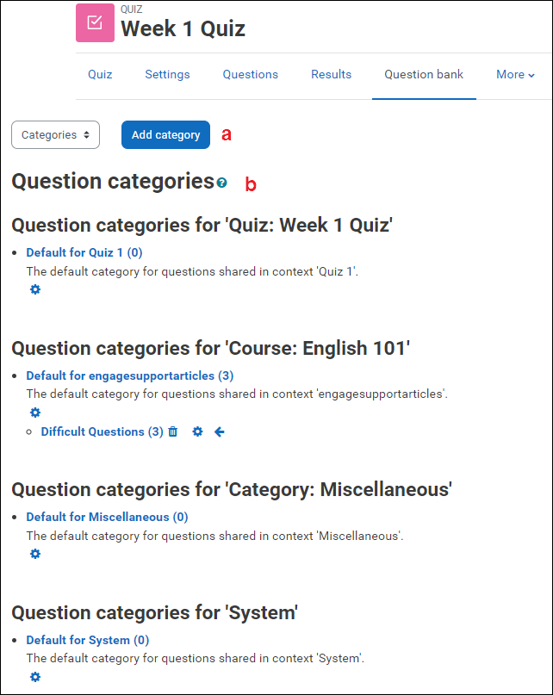Open the help tooltip beside Question categories heading
The image size is (553, 695).
[x=221, y=182]
